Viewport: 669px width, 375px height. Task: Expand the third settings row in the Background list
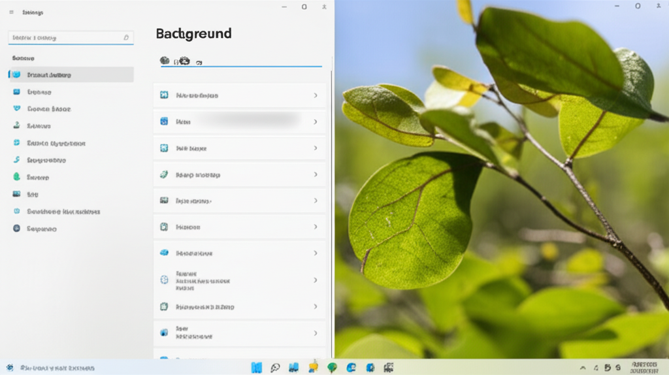pos(239,148)
